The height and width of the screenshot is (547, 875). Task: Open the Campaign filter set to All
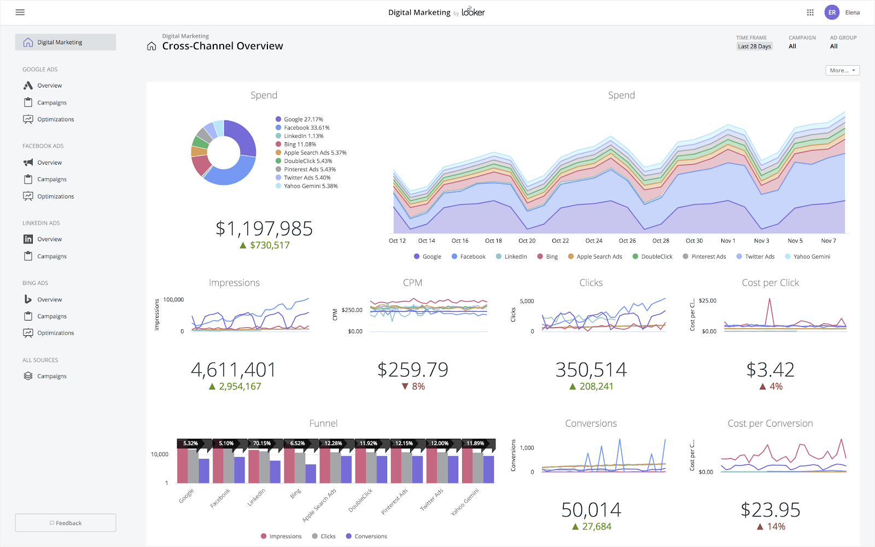click(792, 46)
